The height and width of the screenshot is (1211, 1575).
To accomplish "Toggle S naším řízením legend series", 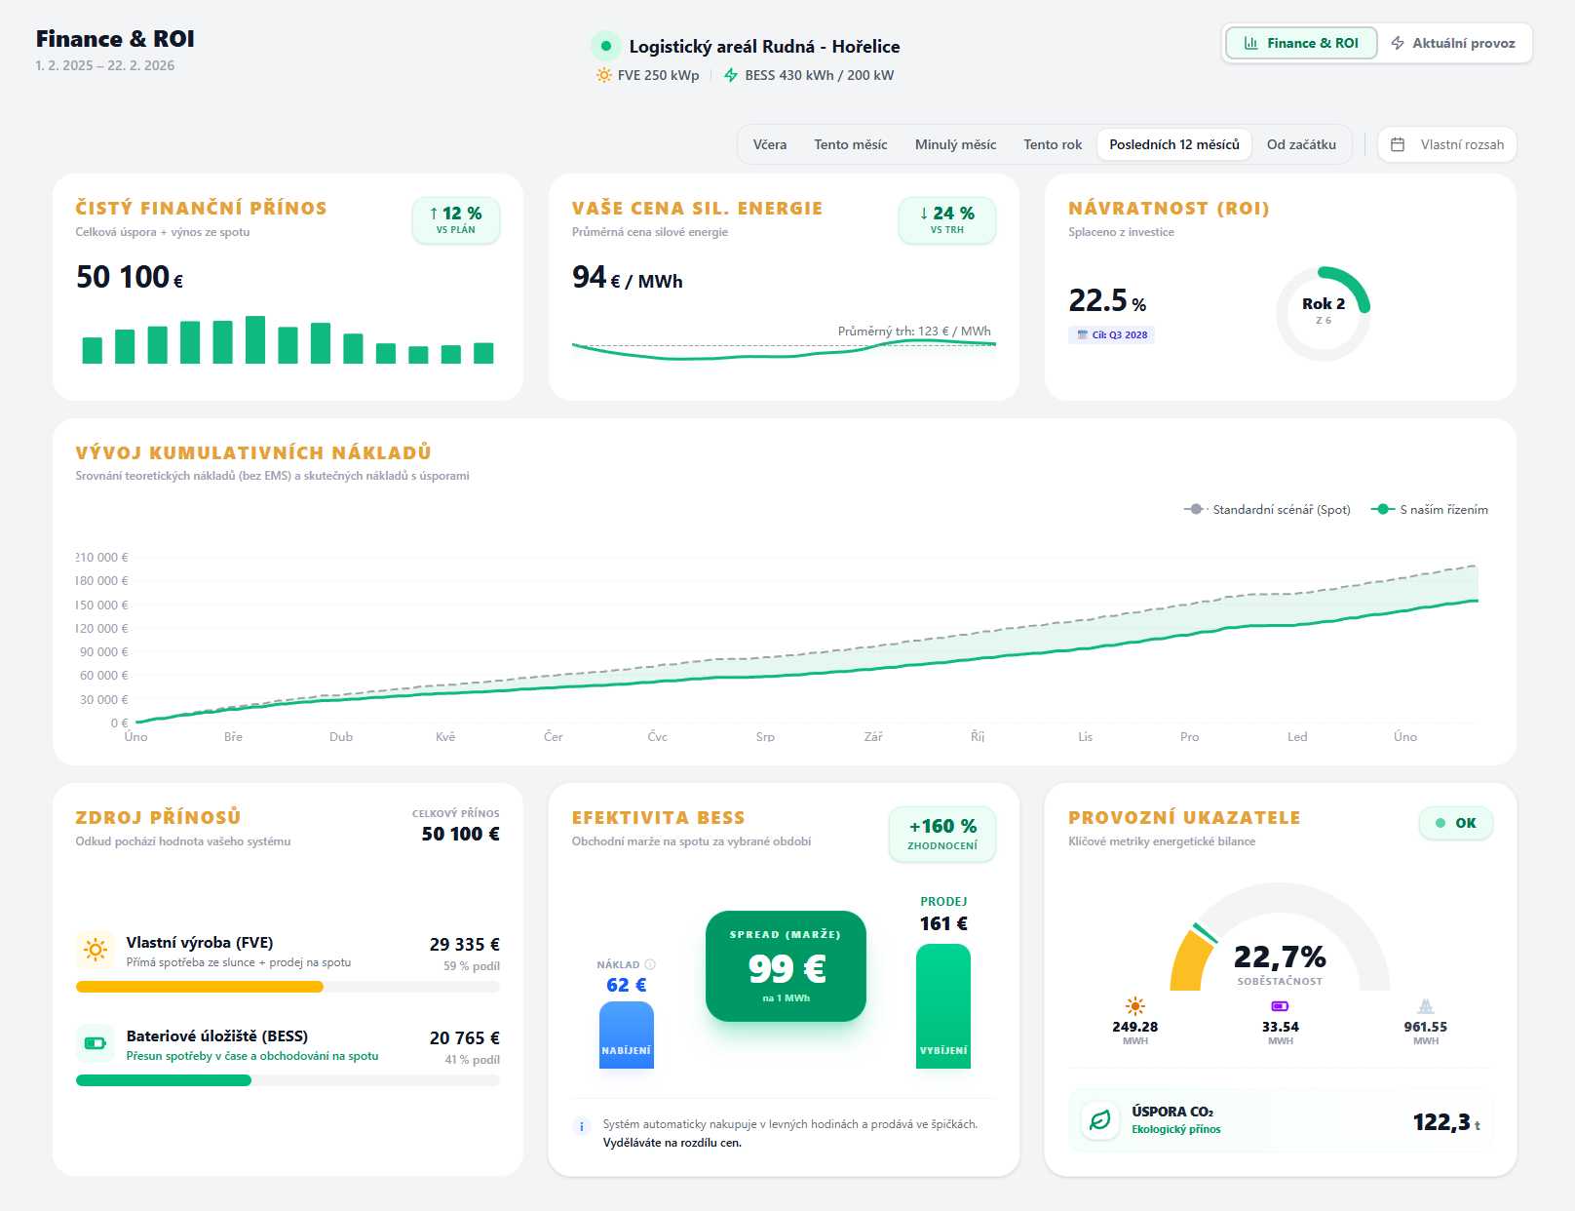I will pos(1430,509).
